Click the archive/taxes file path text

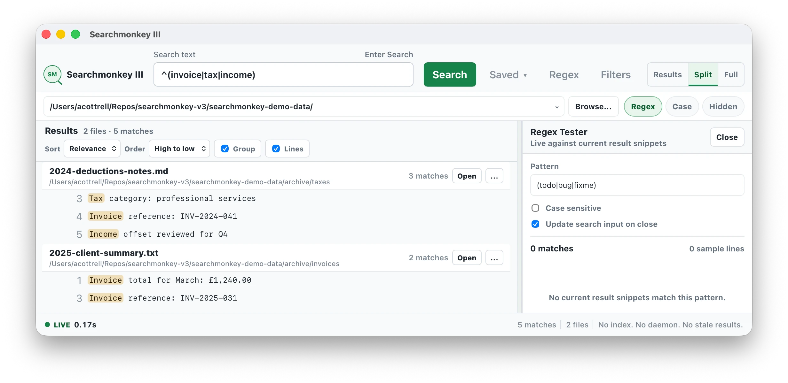[190, 182]
